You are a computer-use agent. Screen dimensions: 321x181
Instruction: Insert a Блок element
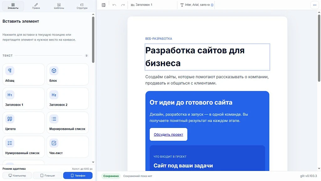68,74
